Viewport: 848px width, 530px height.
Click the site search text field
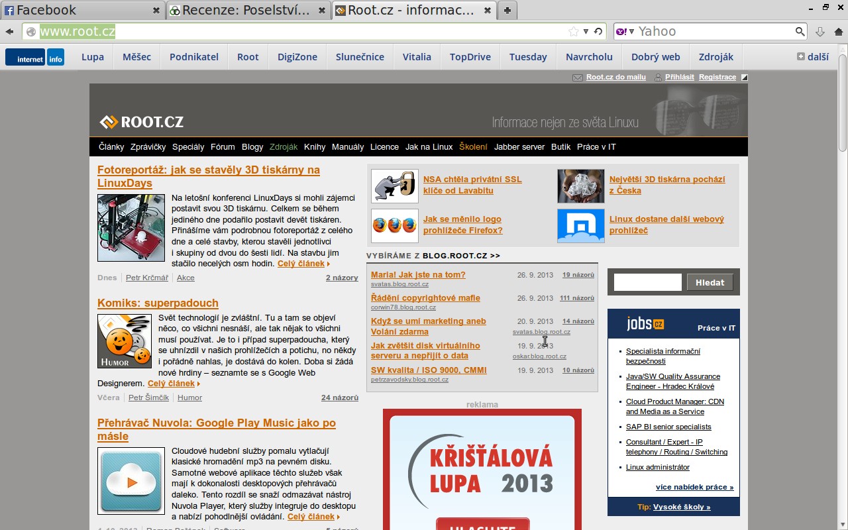pos(648,282)
